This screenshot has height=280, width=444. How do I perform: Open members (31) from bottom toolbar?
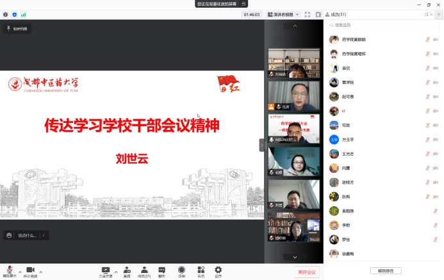tap(144, 272)
